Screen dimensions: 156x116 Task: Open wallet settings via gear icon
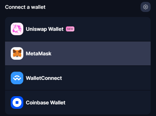coord(146,7)
